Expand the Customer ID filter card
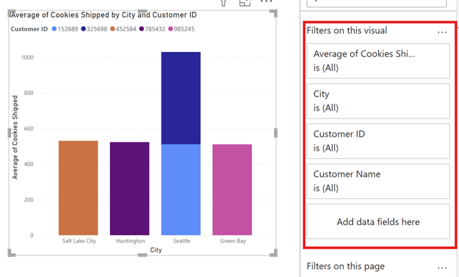Viewport: 459px width, 277px height. (x=378, y=141)
